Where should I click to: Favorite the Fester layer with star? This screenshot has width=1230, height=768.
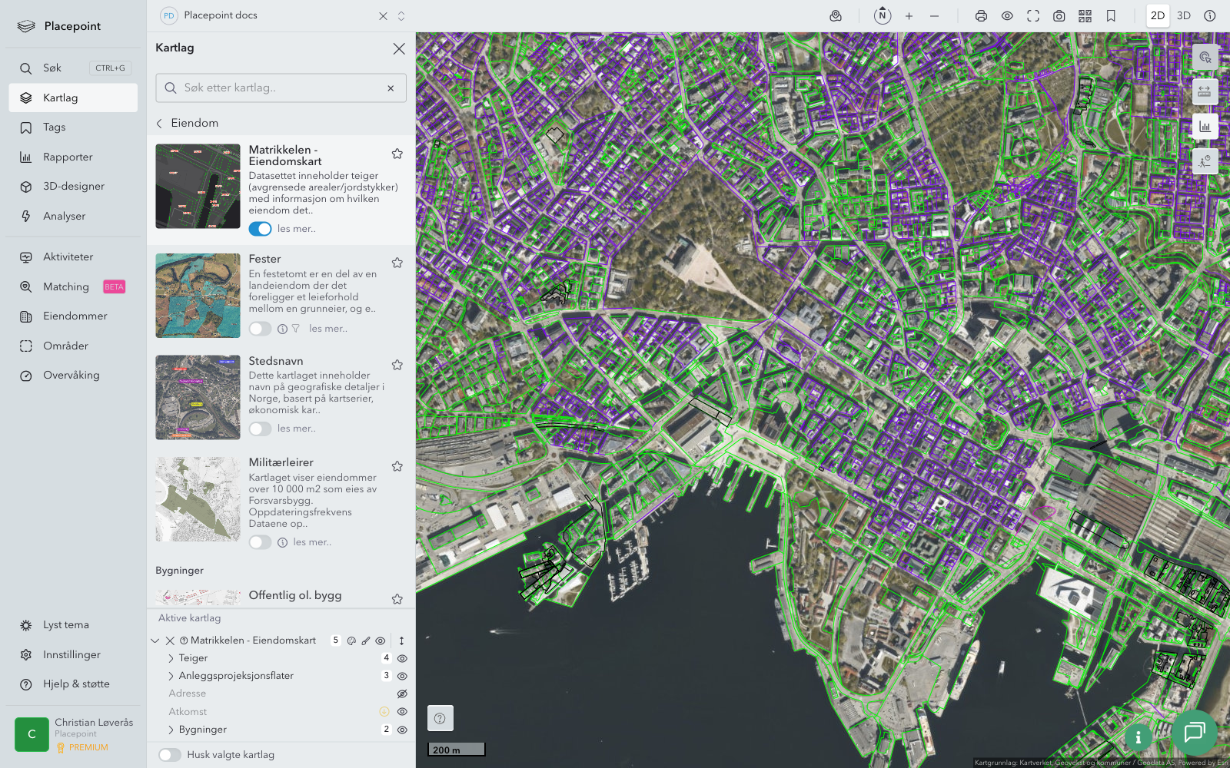(397, 263)
